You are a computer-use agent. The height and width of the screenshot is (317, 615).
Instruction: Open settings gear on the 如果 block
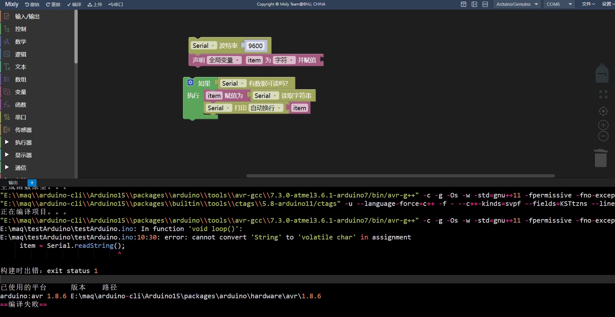pos(191,82)
